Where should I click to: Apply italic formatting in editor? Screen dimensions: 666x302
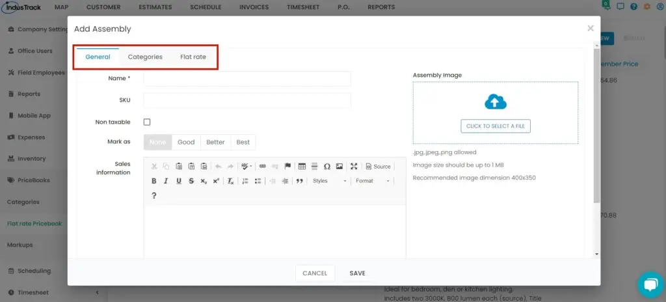(166, 181)
